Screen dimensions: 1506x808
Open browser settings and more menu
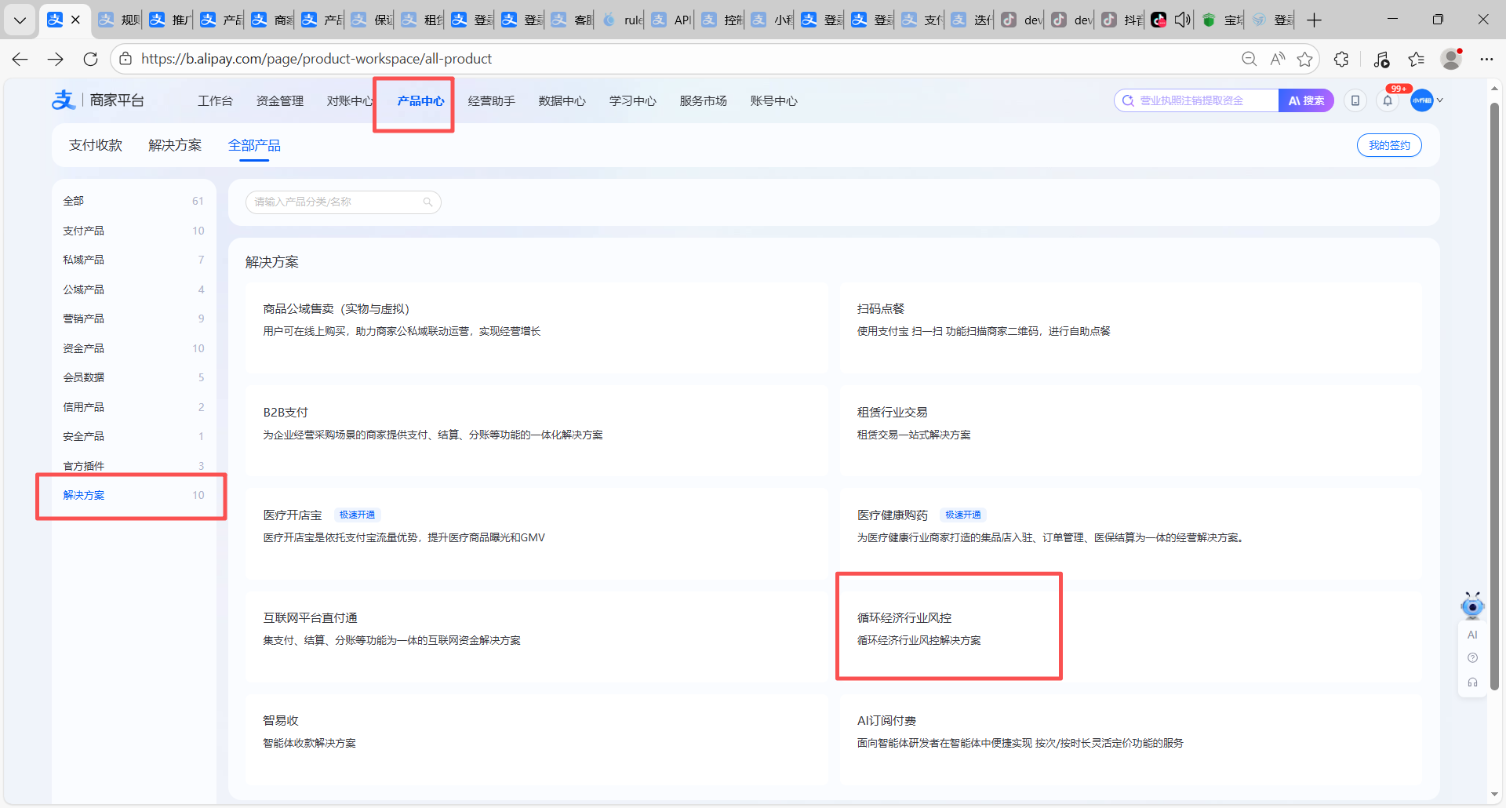[x=1486, y=59]
